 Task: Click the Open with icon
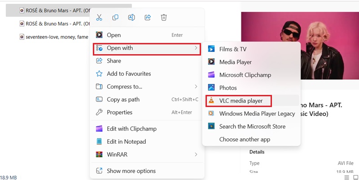click(99, 48)
